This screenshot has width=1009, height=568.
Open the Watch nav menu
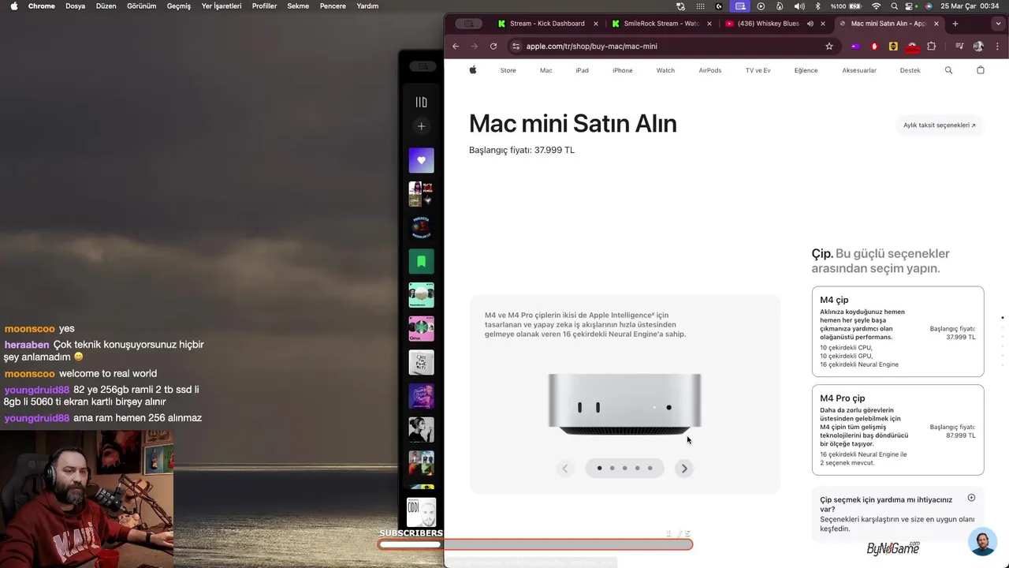coord(665,70)
